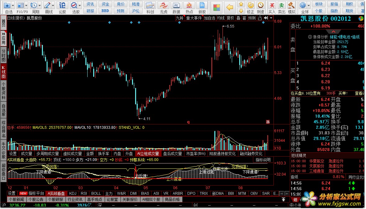Toggle the 复权 price adjustment option
366x209 pixels.
[231, 18]
